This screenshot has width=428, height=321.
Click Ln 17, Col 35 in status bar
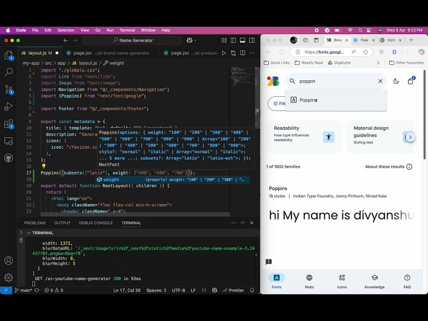click(127, 290)
